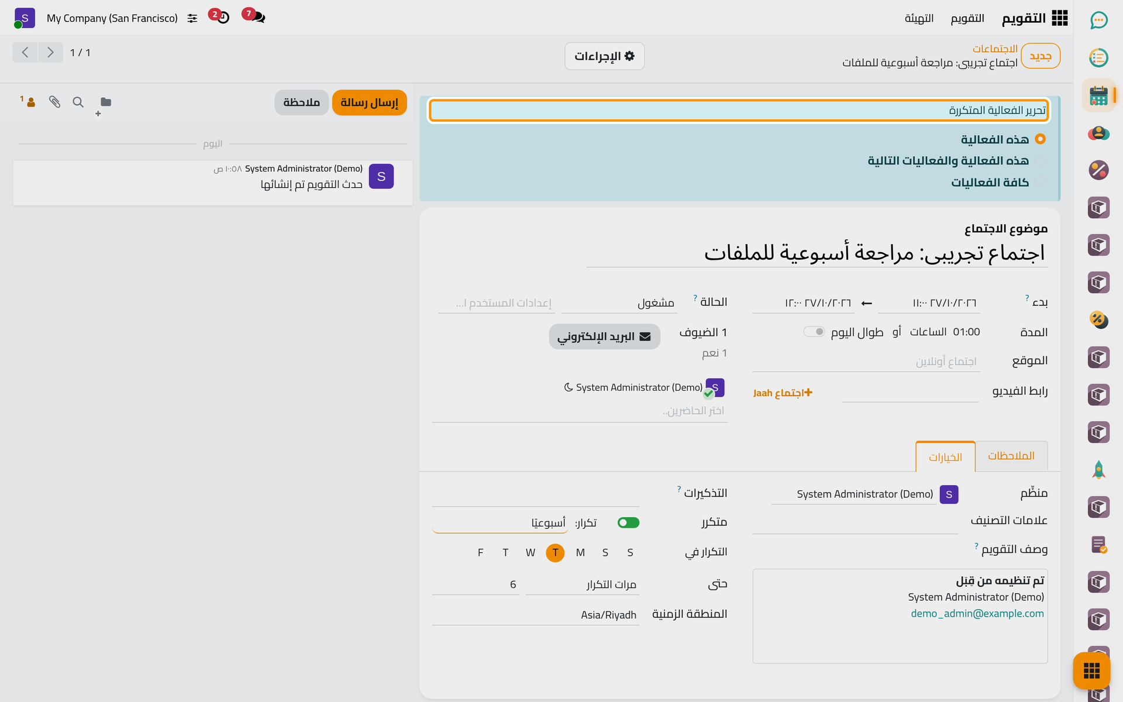Toggle Tuesday in weekly repeat days
1123x702 pixels.
coord(555,553)
